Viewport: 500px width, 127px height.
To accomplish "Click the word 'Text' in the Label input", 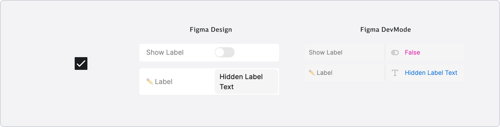I will coord(227,87).
